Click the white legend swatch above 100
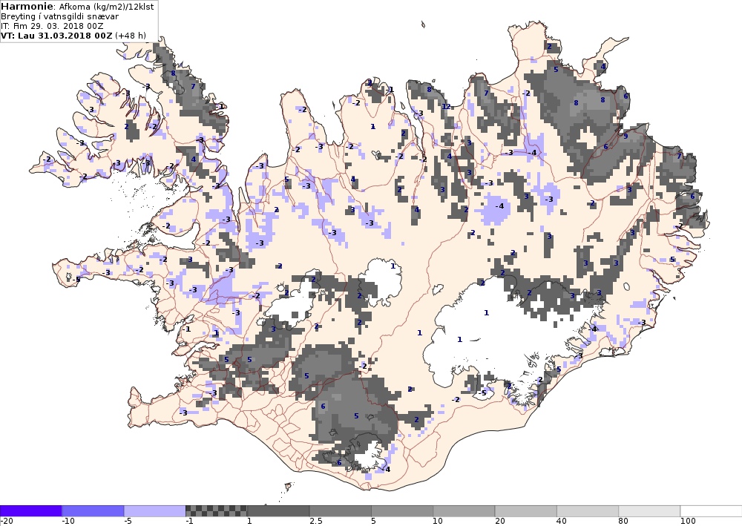This screenshot has height=526, width=742. tap(712, 511)
